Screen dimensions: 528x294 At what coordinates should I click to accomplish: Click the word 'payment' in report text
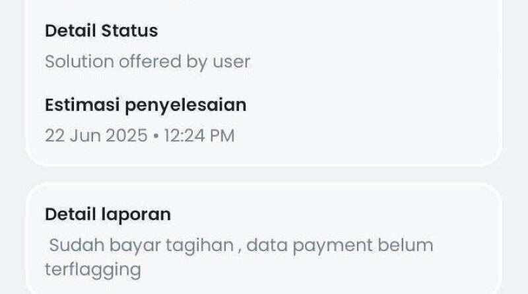[x=333, y=246]
